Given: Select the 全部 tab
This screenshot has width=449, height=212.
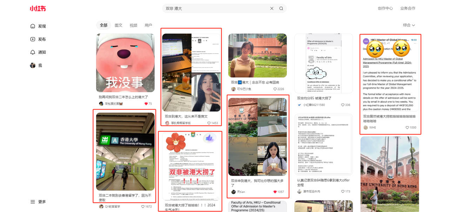Looking at the screenshot, I should coord(103,25).
